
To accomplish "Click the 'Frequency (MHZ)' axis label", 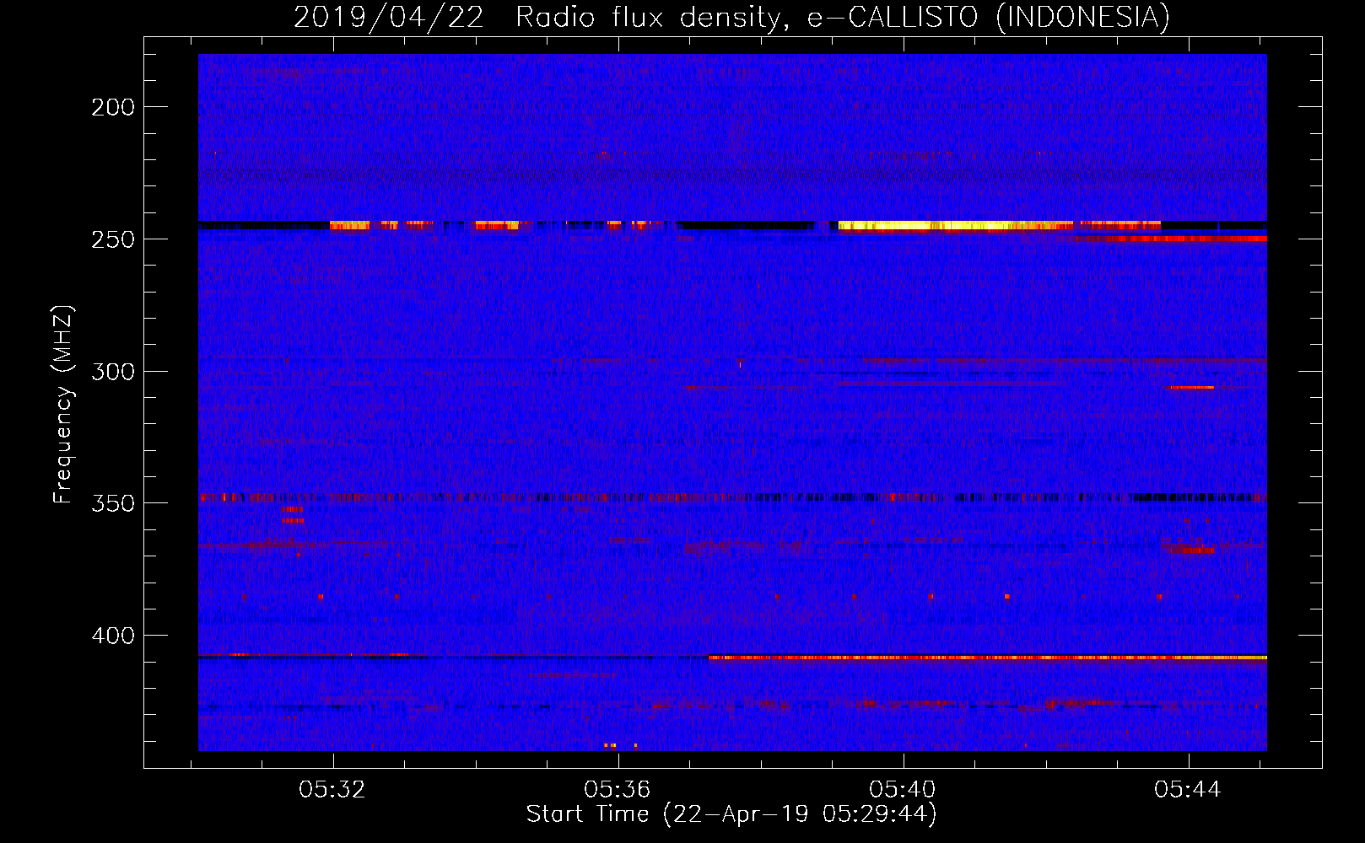I will pos(63,404).
